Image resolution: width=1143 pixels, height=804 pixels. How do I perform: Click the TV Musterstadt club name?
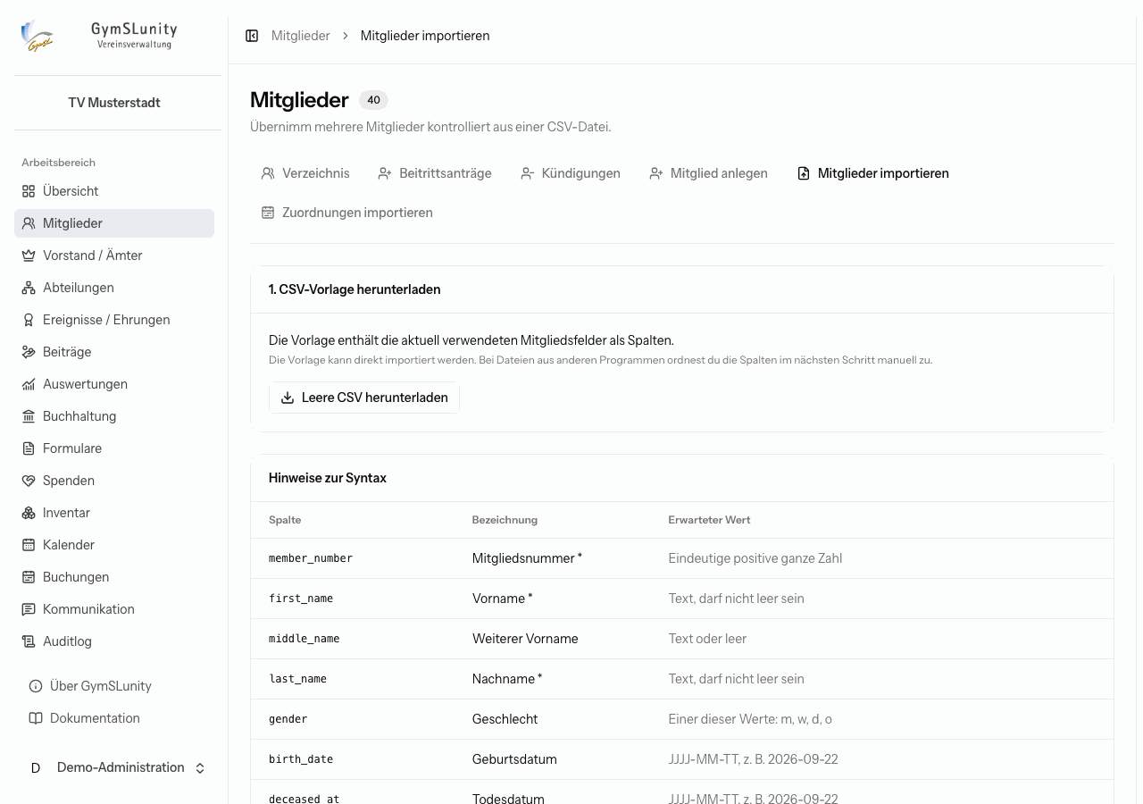114,103
